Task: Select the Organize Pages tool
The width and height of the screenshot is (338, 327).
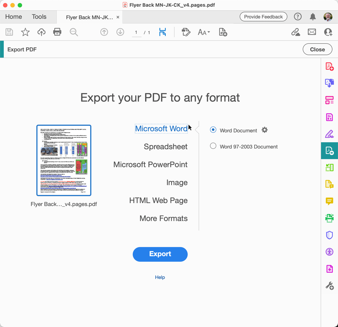Action: [329, 100]
